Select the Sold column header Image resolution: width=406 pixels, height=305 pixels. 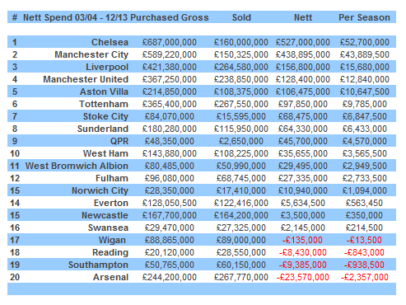(x=241, y=17)
